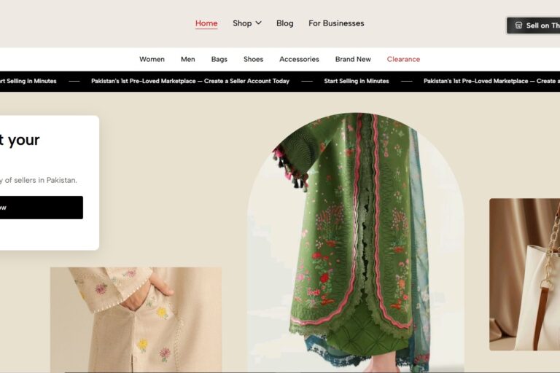Open the Accessories category
560x373 pixels.
pyautogui.click(x=299, y=59)
